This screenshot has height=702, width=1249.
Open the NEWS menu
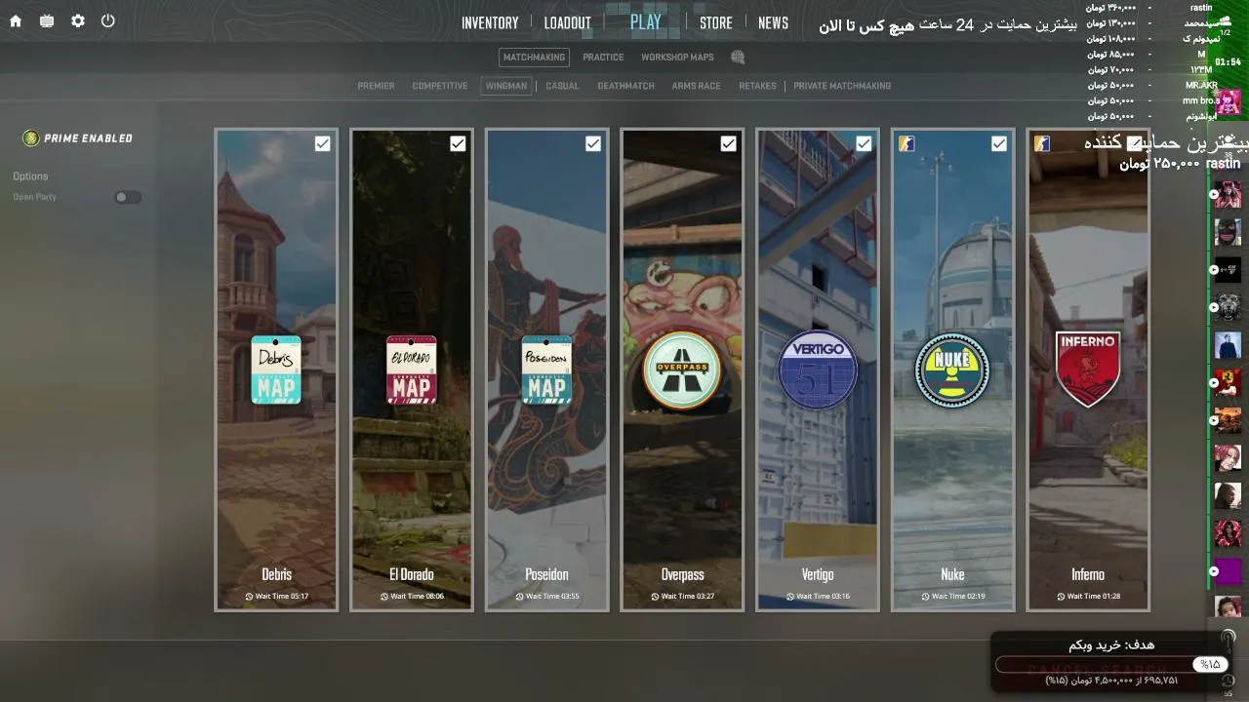pos(773,23)
